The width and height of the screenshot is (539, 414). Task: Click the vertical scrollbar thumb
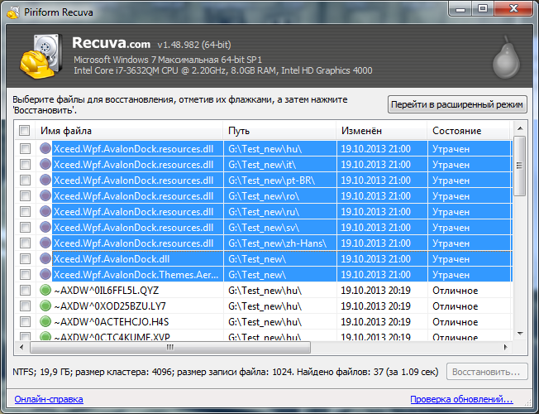pyautogui.click(x=519, y=166)
